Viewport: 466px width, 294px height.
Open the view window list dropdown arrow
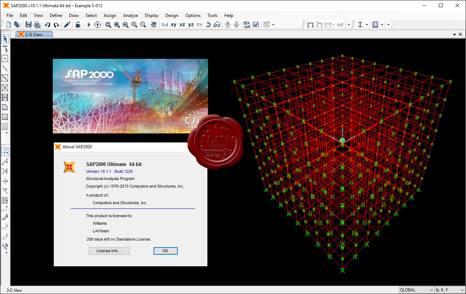(x=454, y=34)
